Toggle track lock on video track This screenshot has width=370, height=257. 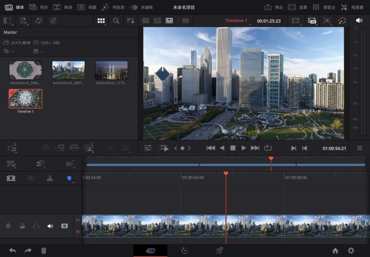coord(22,226)
